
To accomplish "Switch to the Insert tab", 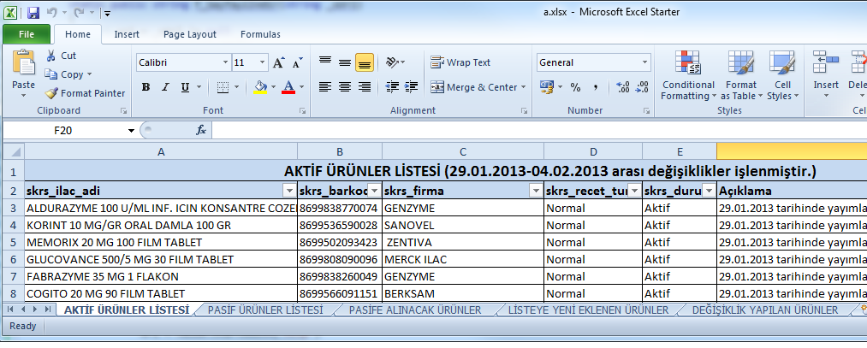I will click(x=127, y=34).
